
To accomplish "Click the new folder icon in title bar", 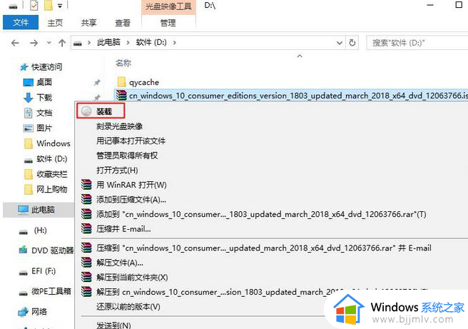I will (49, 5).
